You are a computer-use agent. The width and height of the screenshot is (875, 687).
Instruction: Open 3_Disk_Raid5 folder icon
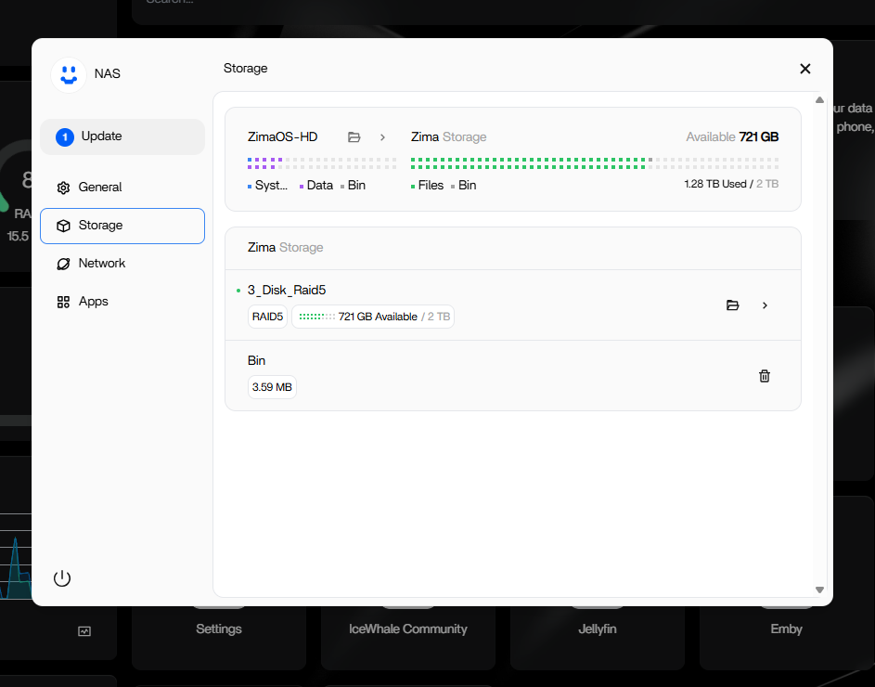(x=732, y=305)
